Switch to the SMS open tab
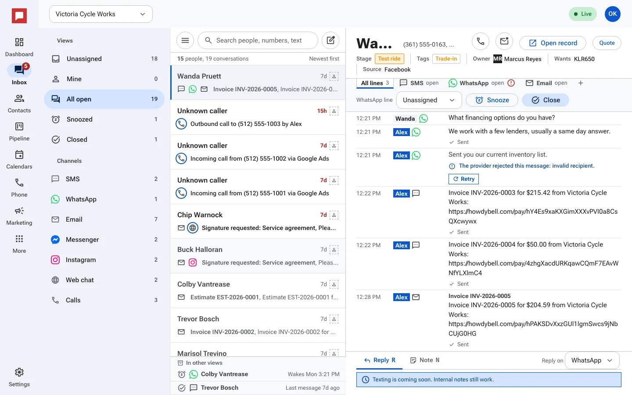 tap(419, 83)
